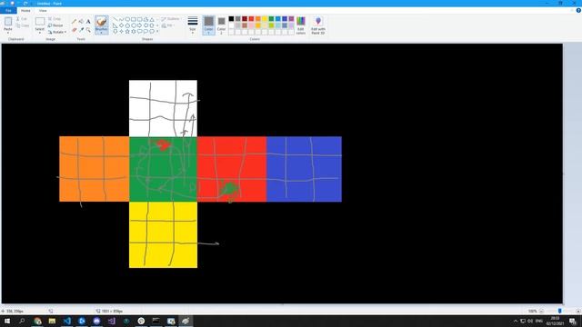
Task: Open the Edit colors dialog
Action: point(301,25)
